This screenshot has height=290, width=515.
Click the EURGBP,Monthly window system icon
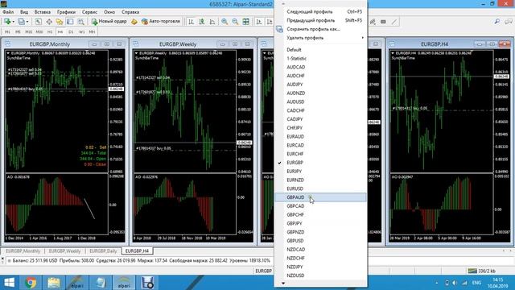(x=7, y=44)
